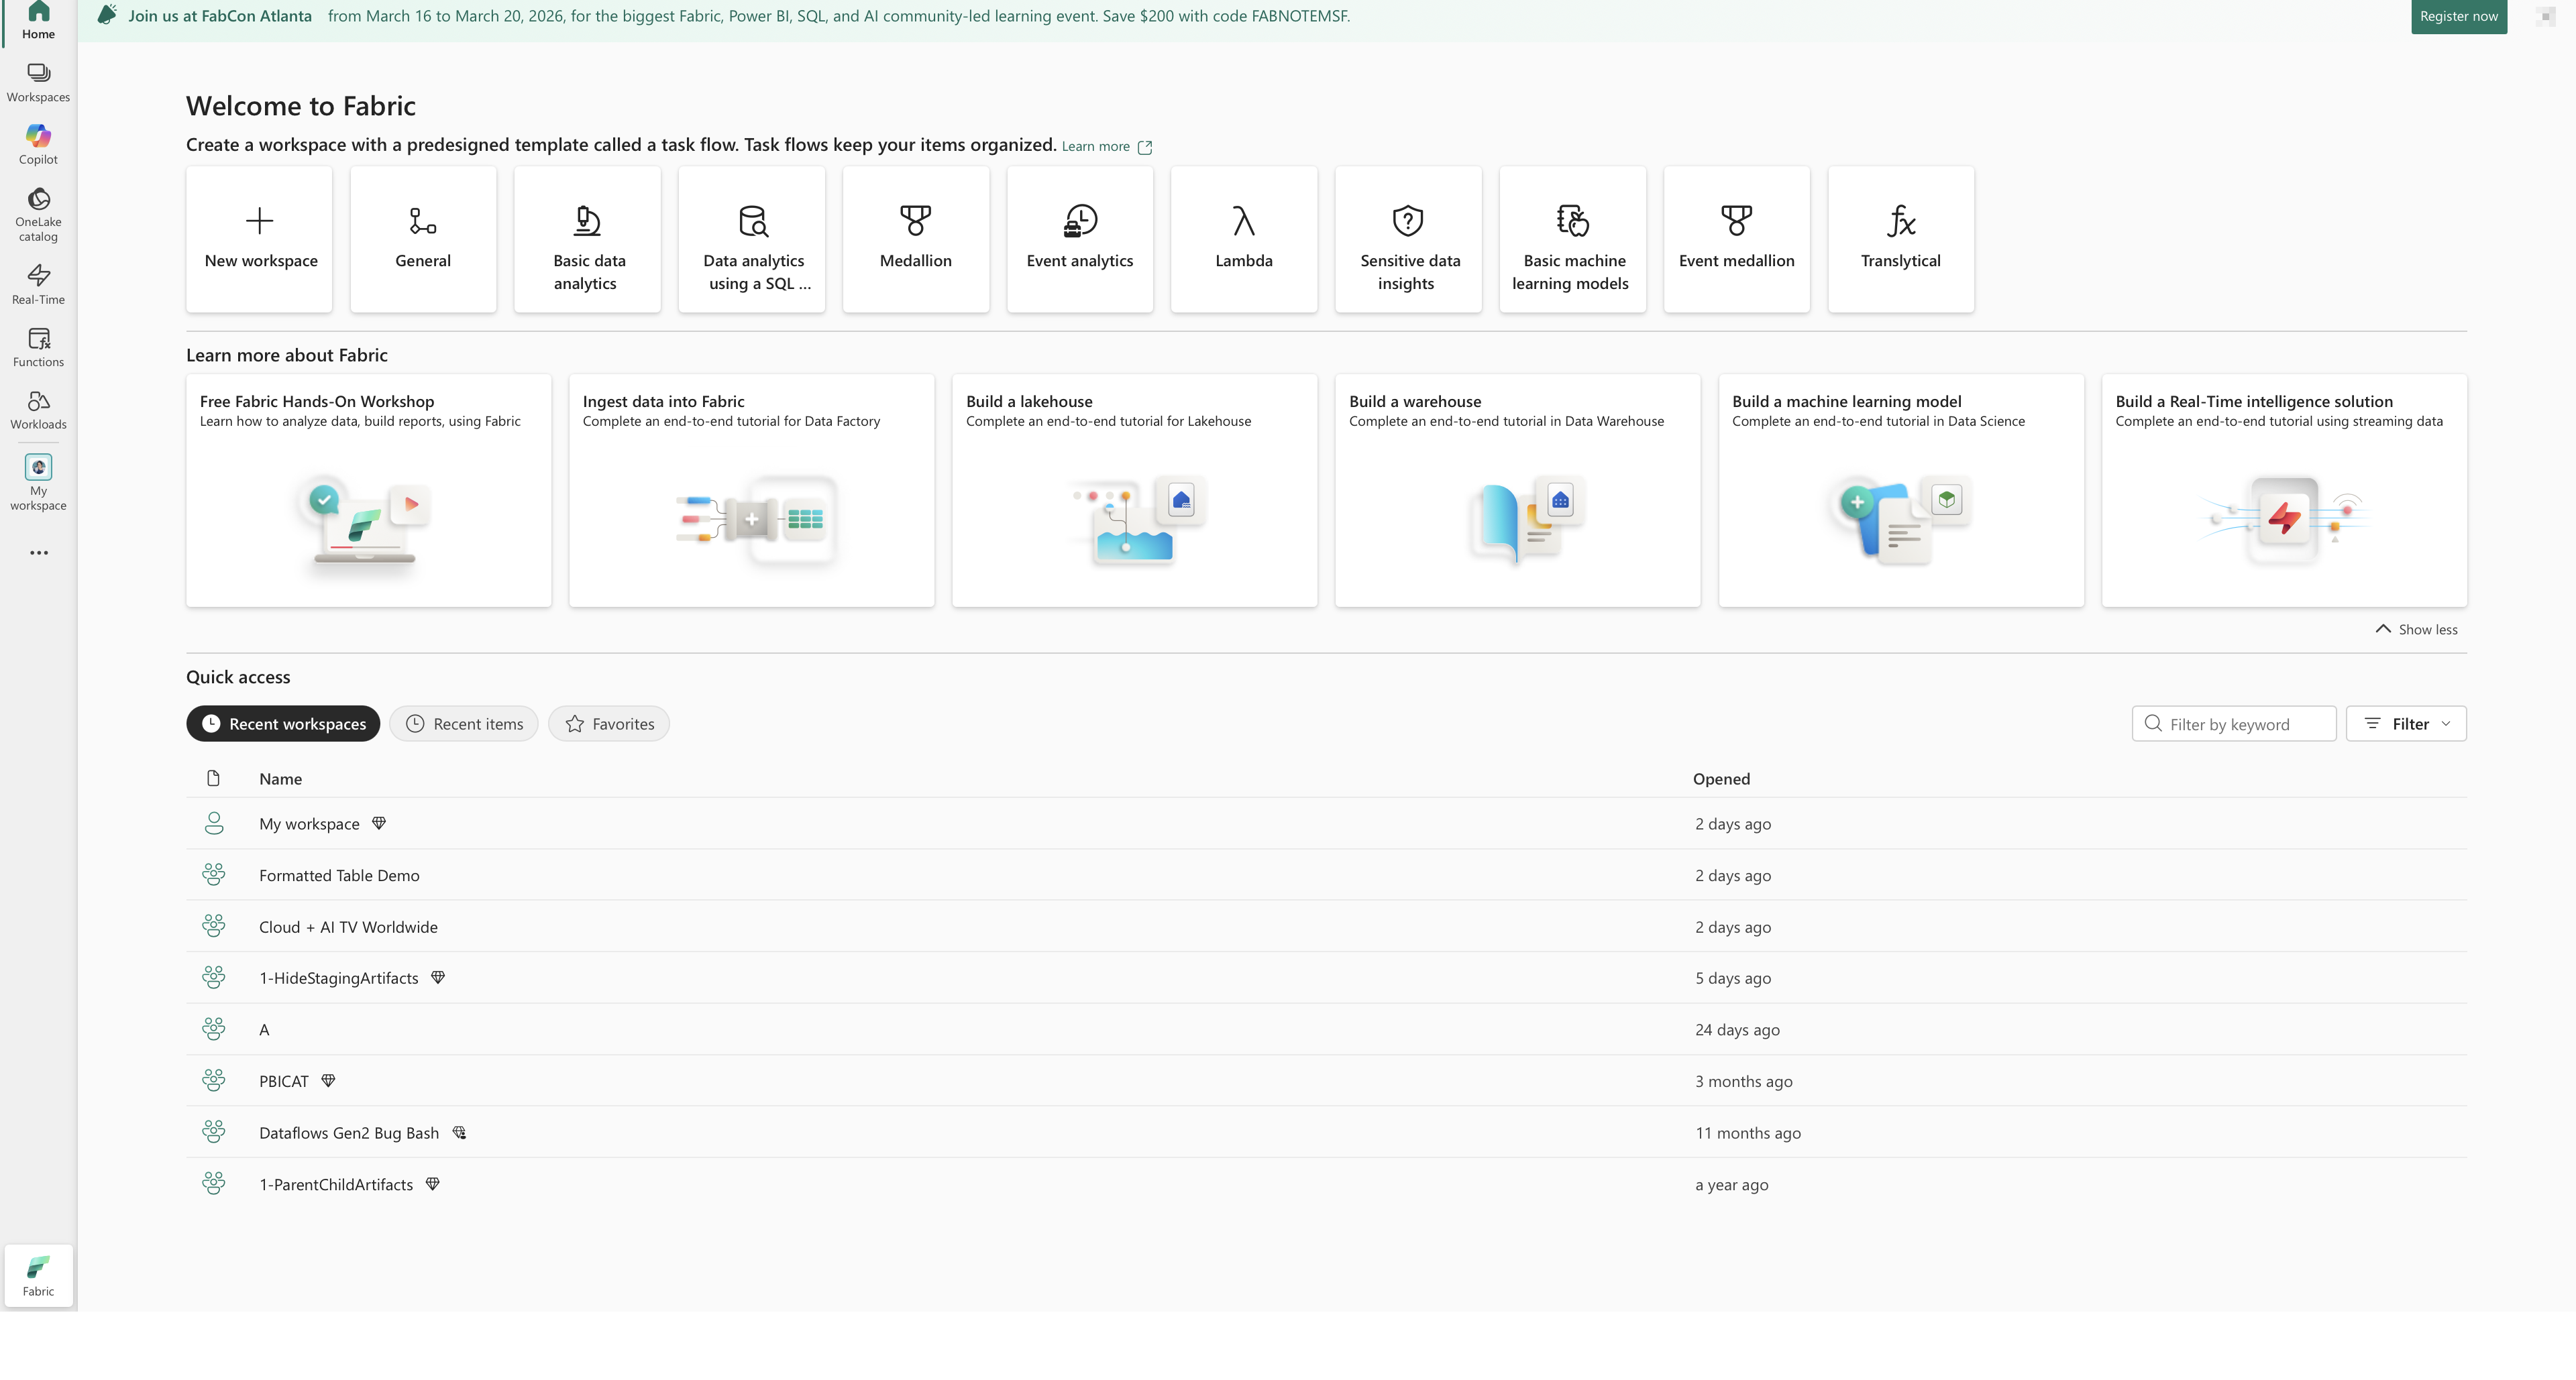Click the file type column header icon

tap(213, 777)
